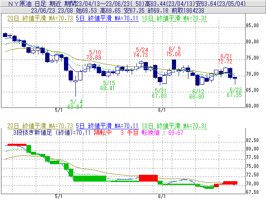Select the 5/4 63.64 low marker
266x202 pixels.
tap(75, 104)
